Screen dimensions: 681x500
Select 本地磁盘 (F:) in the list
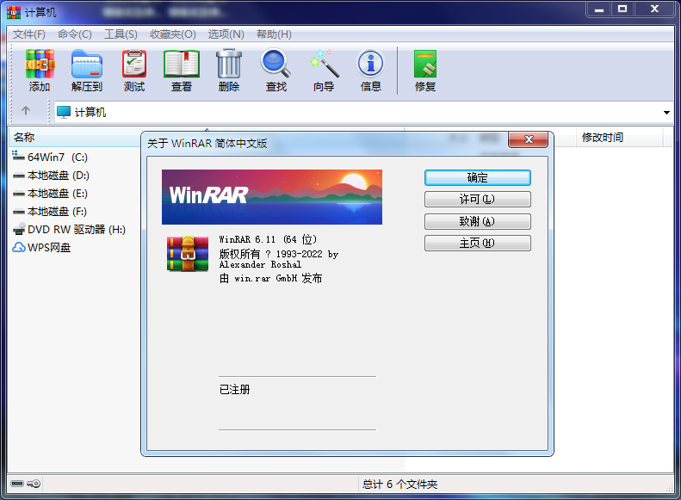coord(50,212)
